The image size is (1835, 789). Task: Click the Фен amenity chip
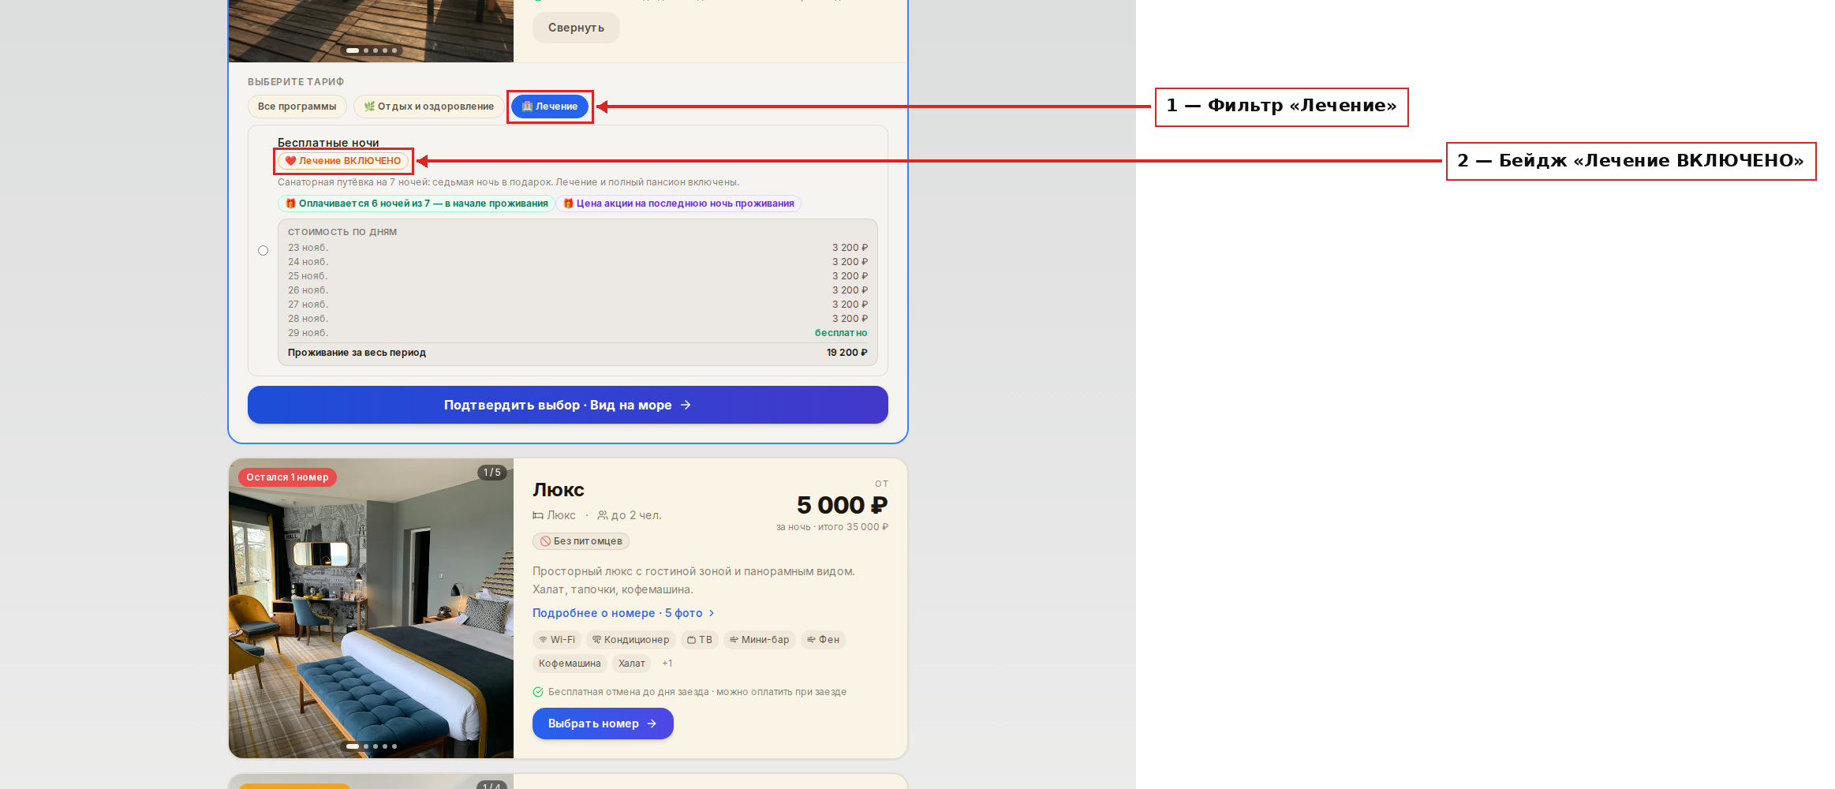coord(823,640)
